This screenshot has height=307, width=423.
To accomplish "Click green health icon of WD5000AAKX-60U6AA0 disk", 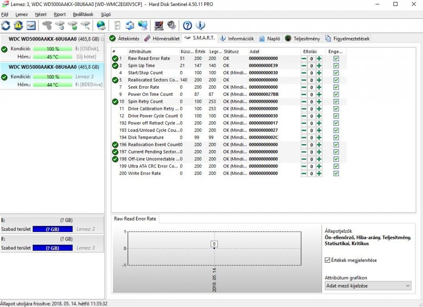I will [x=4, y=49].
